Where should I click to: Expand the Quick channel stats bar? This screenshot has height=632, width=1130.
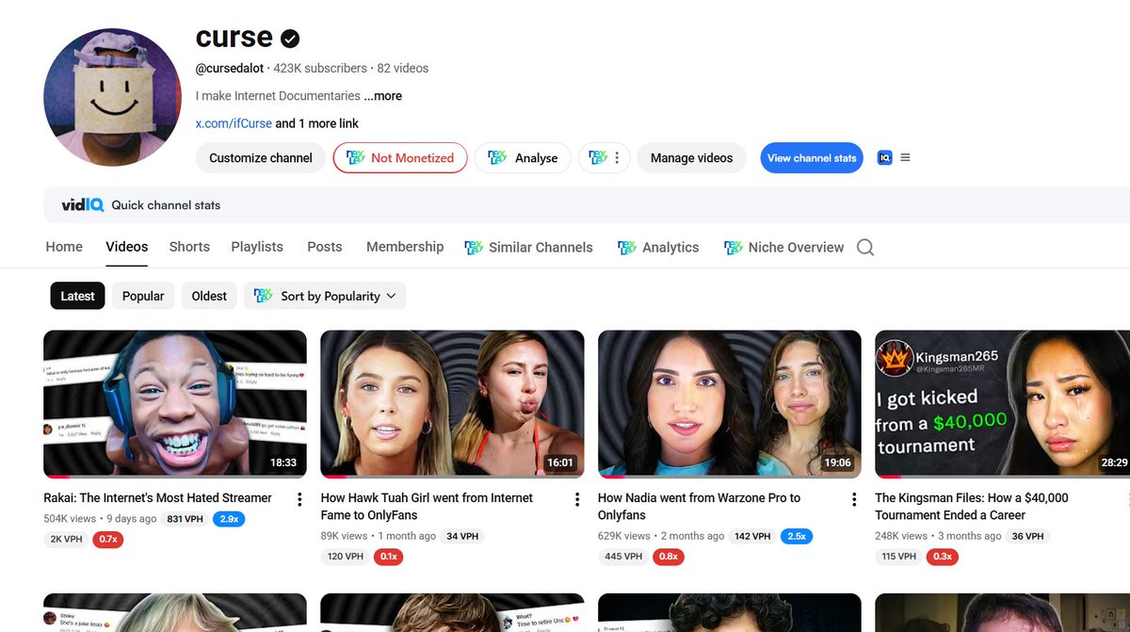coord(587,204)
